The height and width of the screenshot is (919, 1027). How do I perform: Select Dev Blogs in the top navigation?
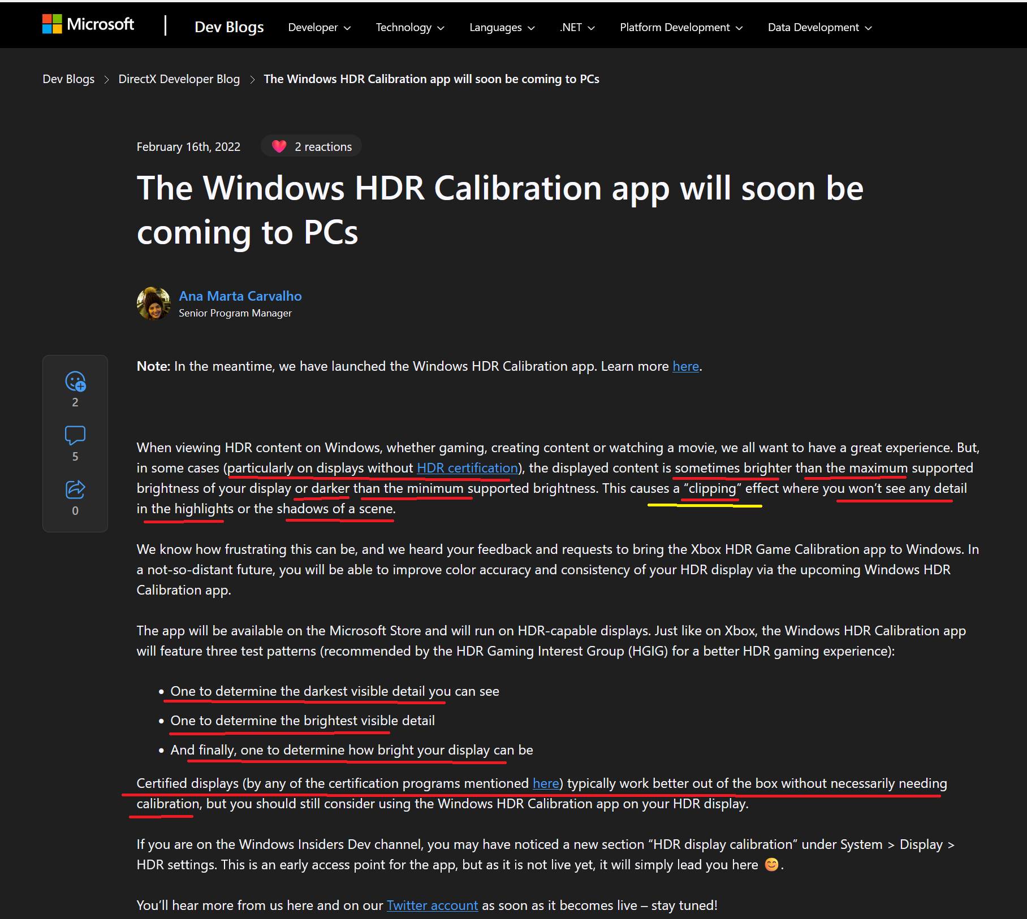tap(228, 27)
